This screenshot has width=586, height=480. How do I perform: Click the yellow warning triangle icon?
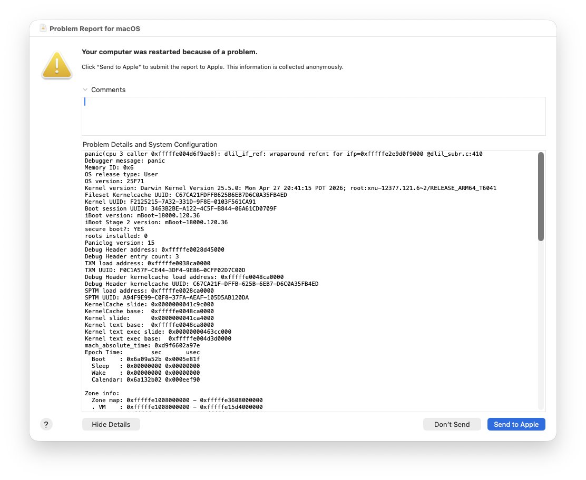tap(57, 65)
